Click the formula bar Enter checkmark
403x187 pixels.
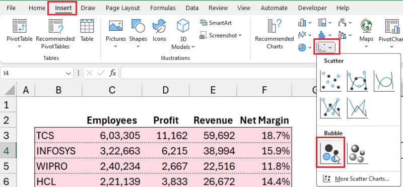click(x=100, y=73)
